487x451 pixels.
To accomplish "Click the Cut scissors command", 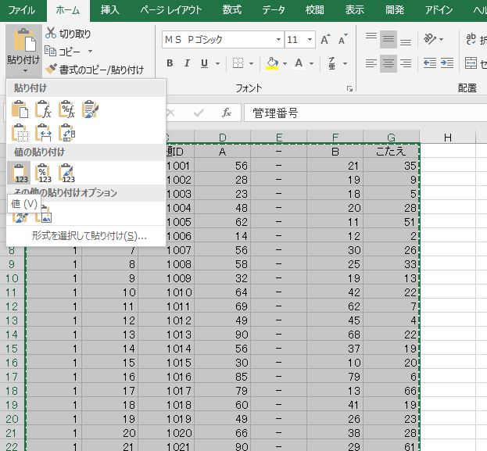I will click(68, 34).
